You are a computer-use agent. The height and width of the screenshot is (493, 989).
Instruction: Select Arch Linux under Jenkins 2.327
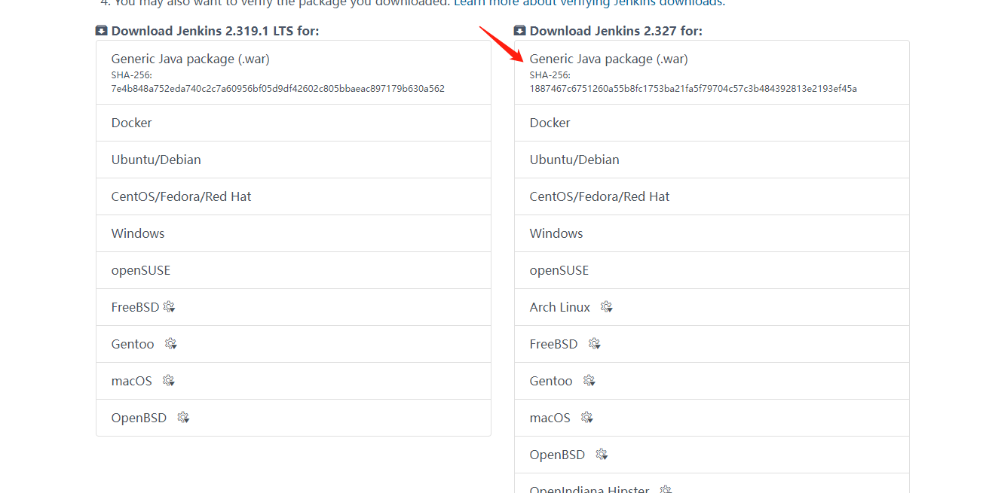pyautogui.click(x=712, y=307)
